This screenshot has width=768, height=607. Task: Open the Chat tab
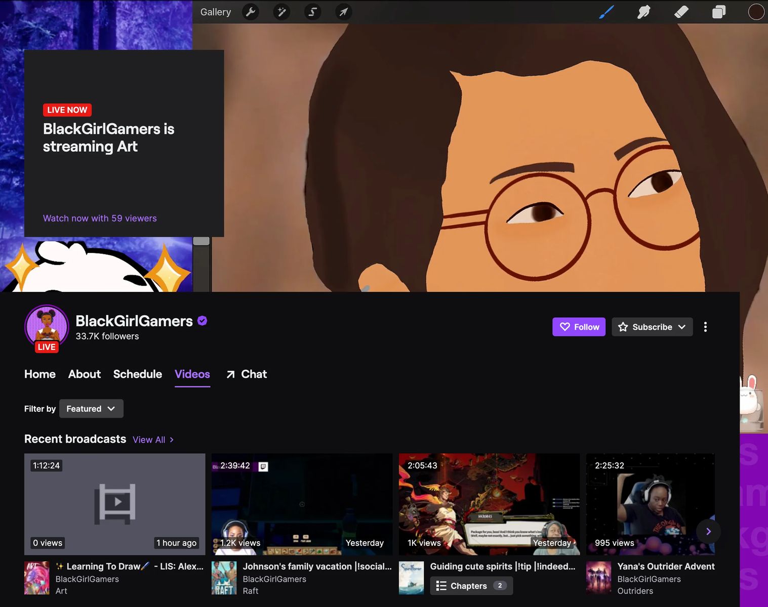pos(254,374)
